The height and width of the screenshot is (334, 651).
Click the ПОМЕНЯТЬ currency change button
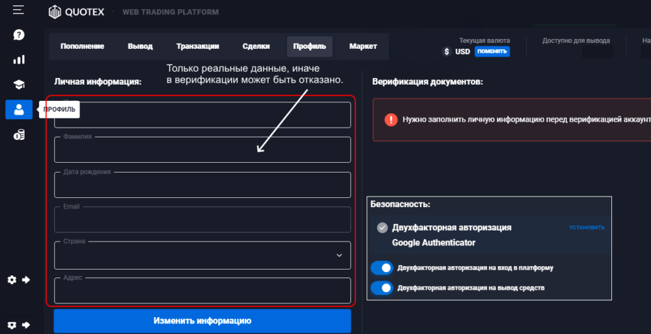point(492,51)
